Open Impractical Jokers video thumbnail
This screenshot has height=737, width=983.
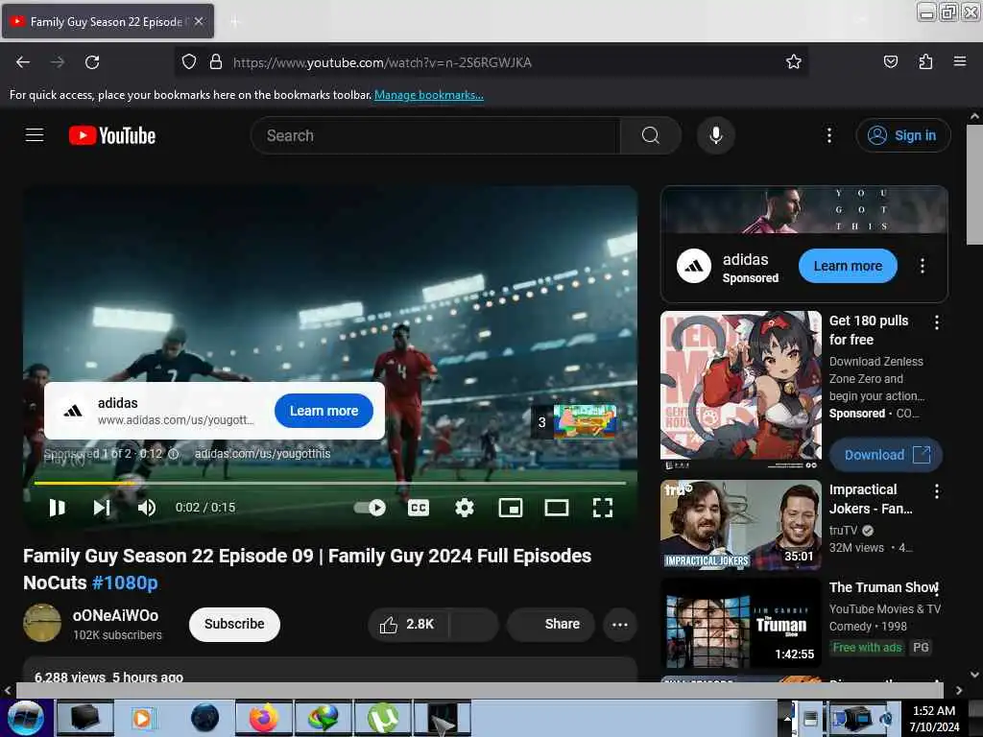click(740, 525)
